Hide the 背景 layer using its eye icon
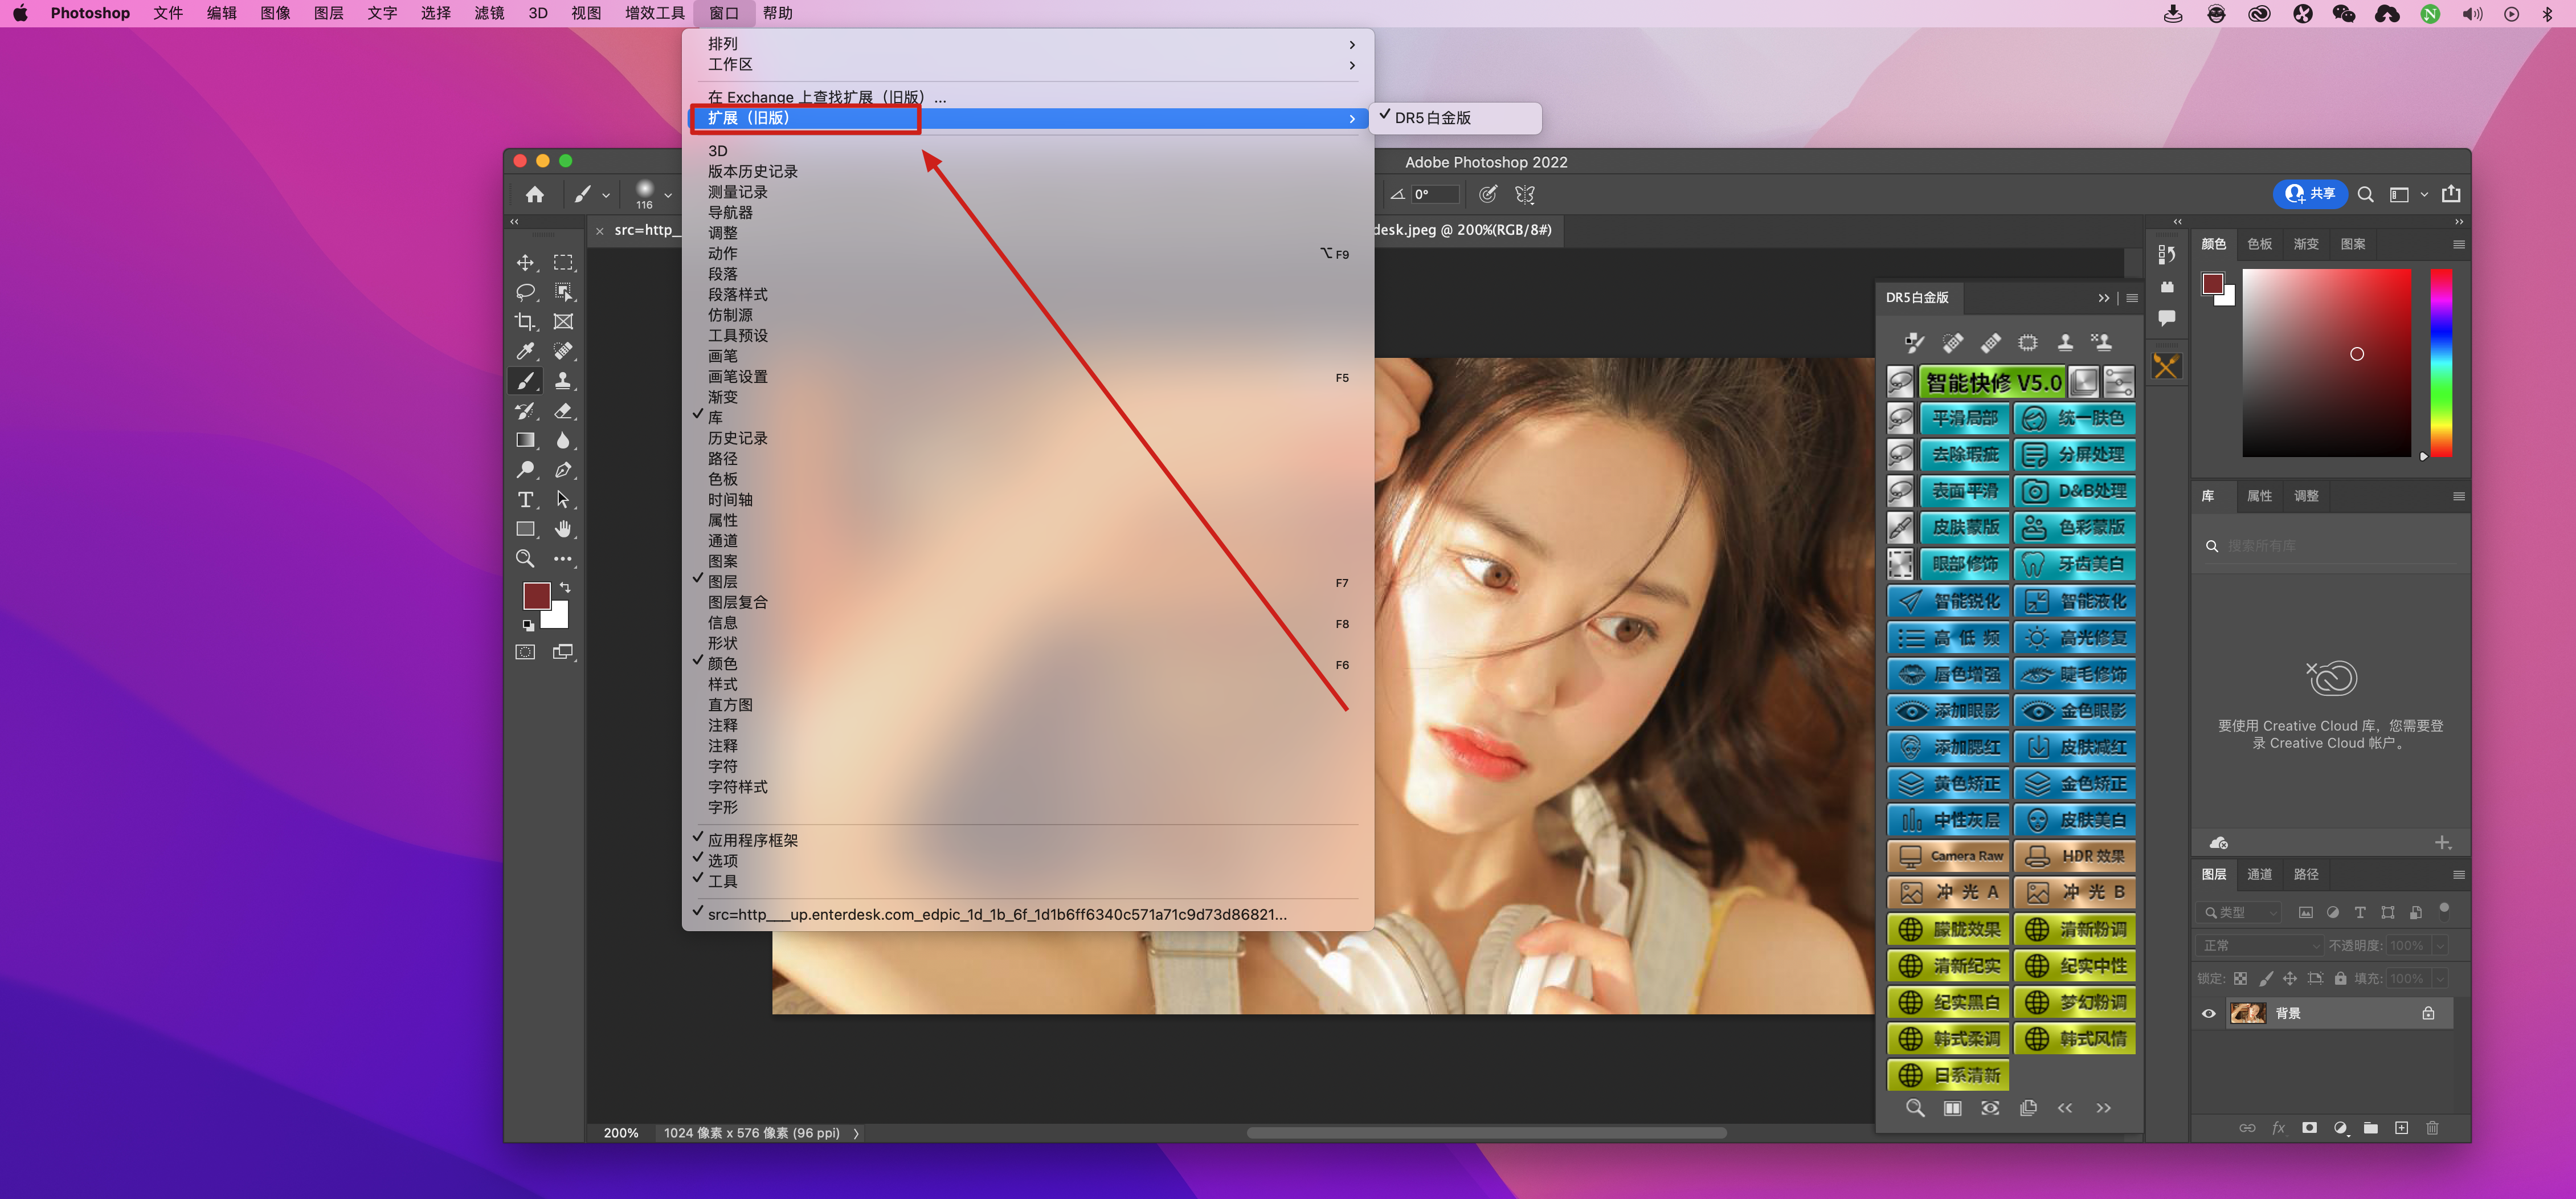The height and width of the screenshot is (1199, 2576). (2208, 1013)
